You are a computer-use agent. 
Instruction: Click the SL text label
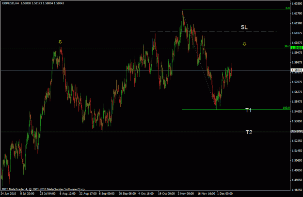tap(244, 28)
